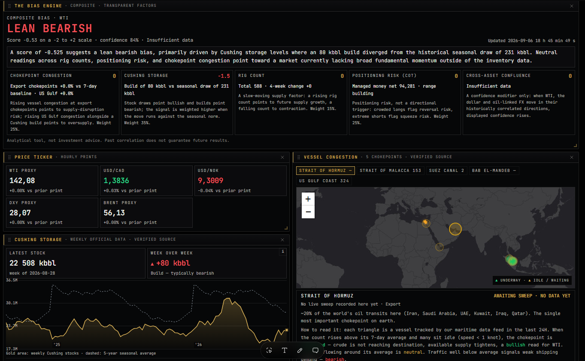Viewport: 585px width, 361px height.
Task: Zoom out on the chokepoint map
Action: [308, 212]
